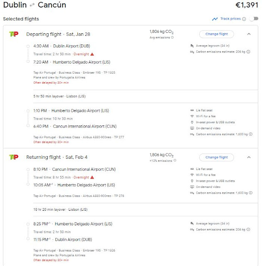Change the returning flight

coord(217,158)
